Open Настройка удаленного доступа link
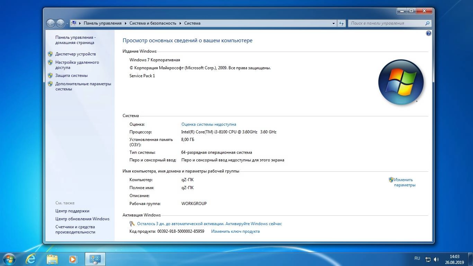The width and height of the screenshot is (473, 266). tap(77, 65)
